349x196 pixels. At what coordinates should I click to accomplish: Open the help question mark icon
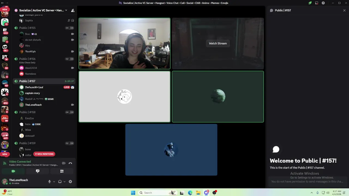click(x=323, y=3)
